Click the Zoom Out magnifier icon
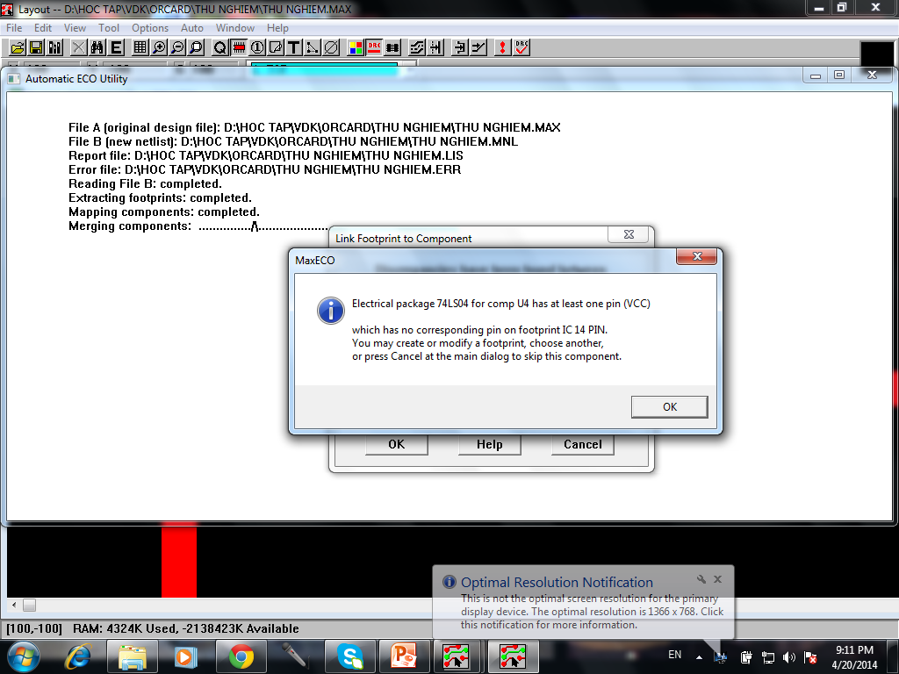The width and height of the screenshot is (899, 674). (177, 47)
